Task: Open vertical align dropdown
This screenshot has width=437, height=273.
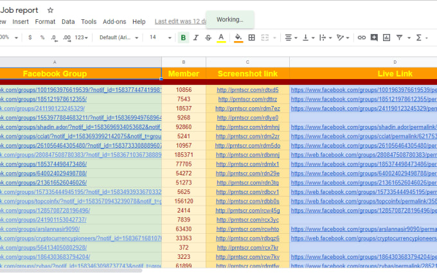Action: pos(308,37)
